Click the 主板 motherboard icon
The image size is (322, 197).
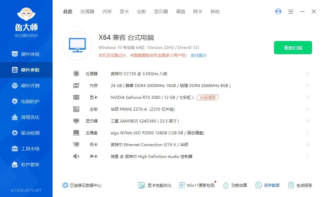pos(76,109)
